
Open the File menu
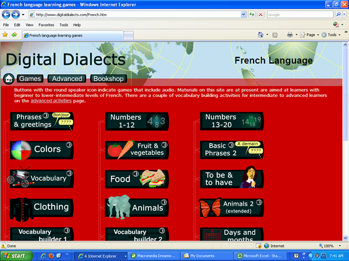[x=6, y=25]
